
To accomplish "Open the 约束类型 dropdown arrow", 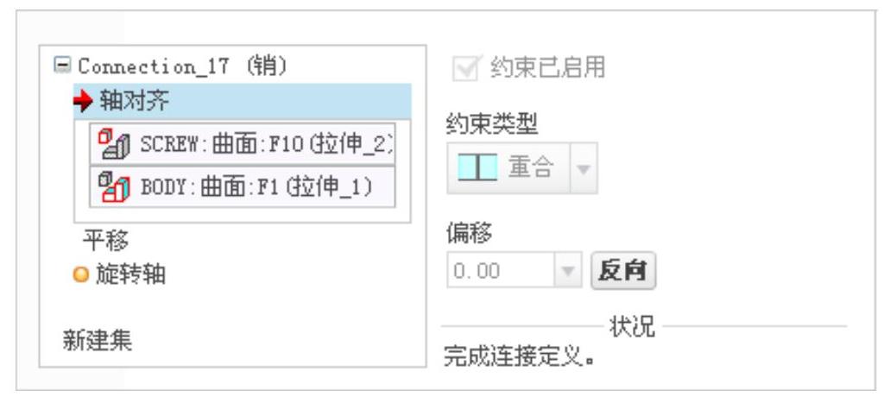I will coord(584,168).
